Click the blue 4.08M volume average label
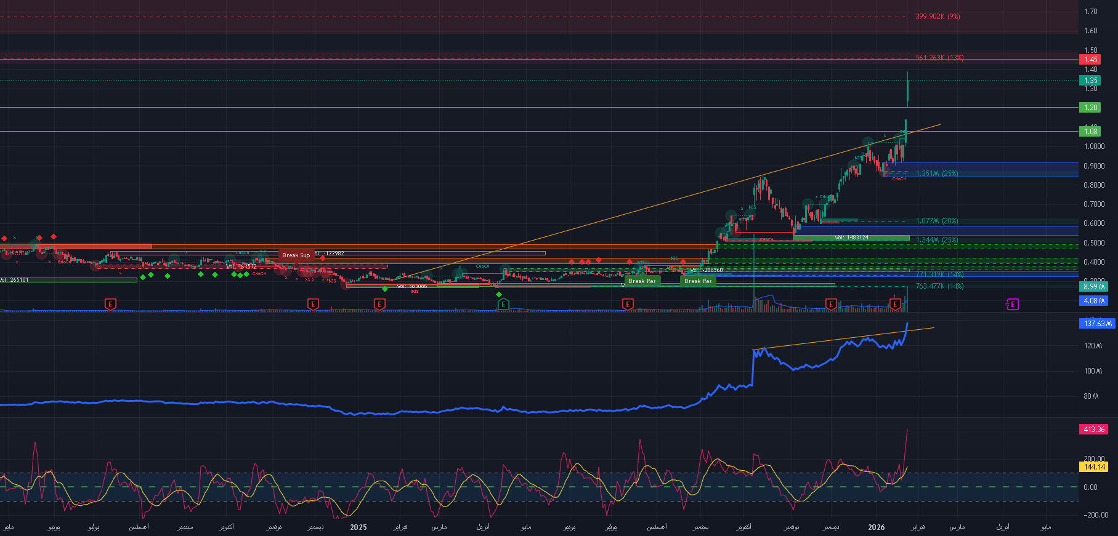The width and height of the screenshot is (1118, 536). click(1094, 301)
